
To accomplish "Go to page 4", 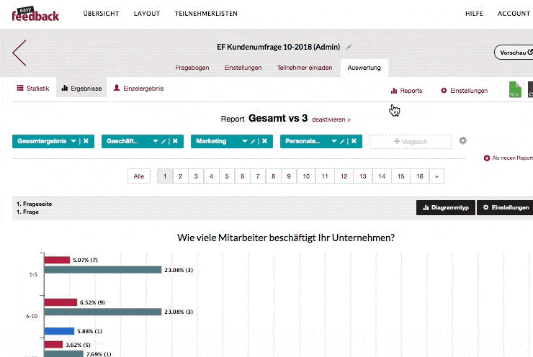I will click(x=212, y=176).
